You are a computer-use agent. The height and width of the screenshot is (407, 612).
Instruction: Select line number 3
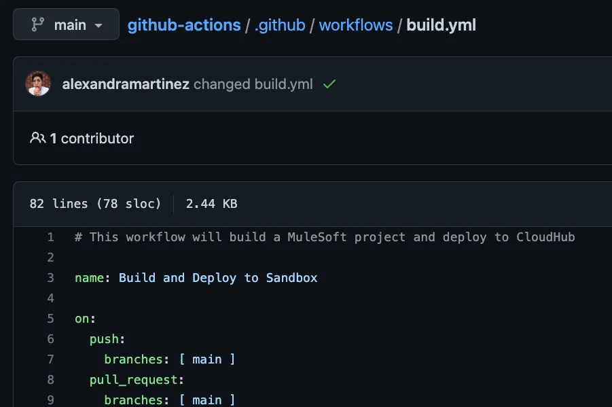[50, 278]
